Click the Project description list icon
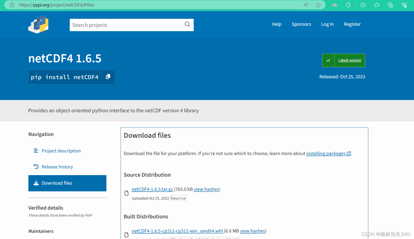This screenshot has width=414, height=239. click(36, 151)
